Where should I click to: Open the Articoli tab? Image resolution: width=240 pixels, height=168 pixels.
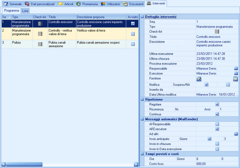click(66, 4)
